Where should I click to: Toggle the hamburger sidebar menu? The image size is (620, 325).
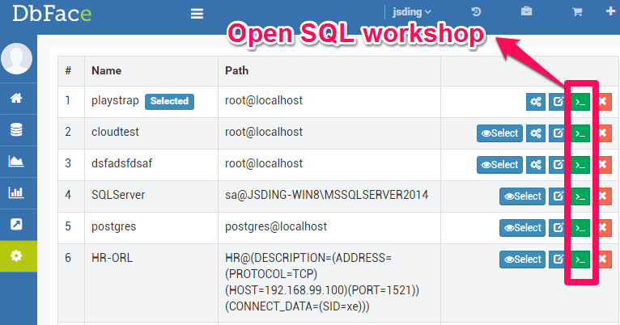point(197,14)
